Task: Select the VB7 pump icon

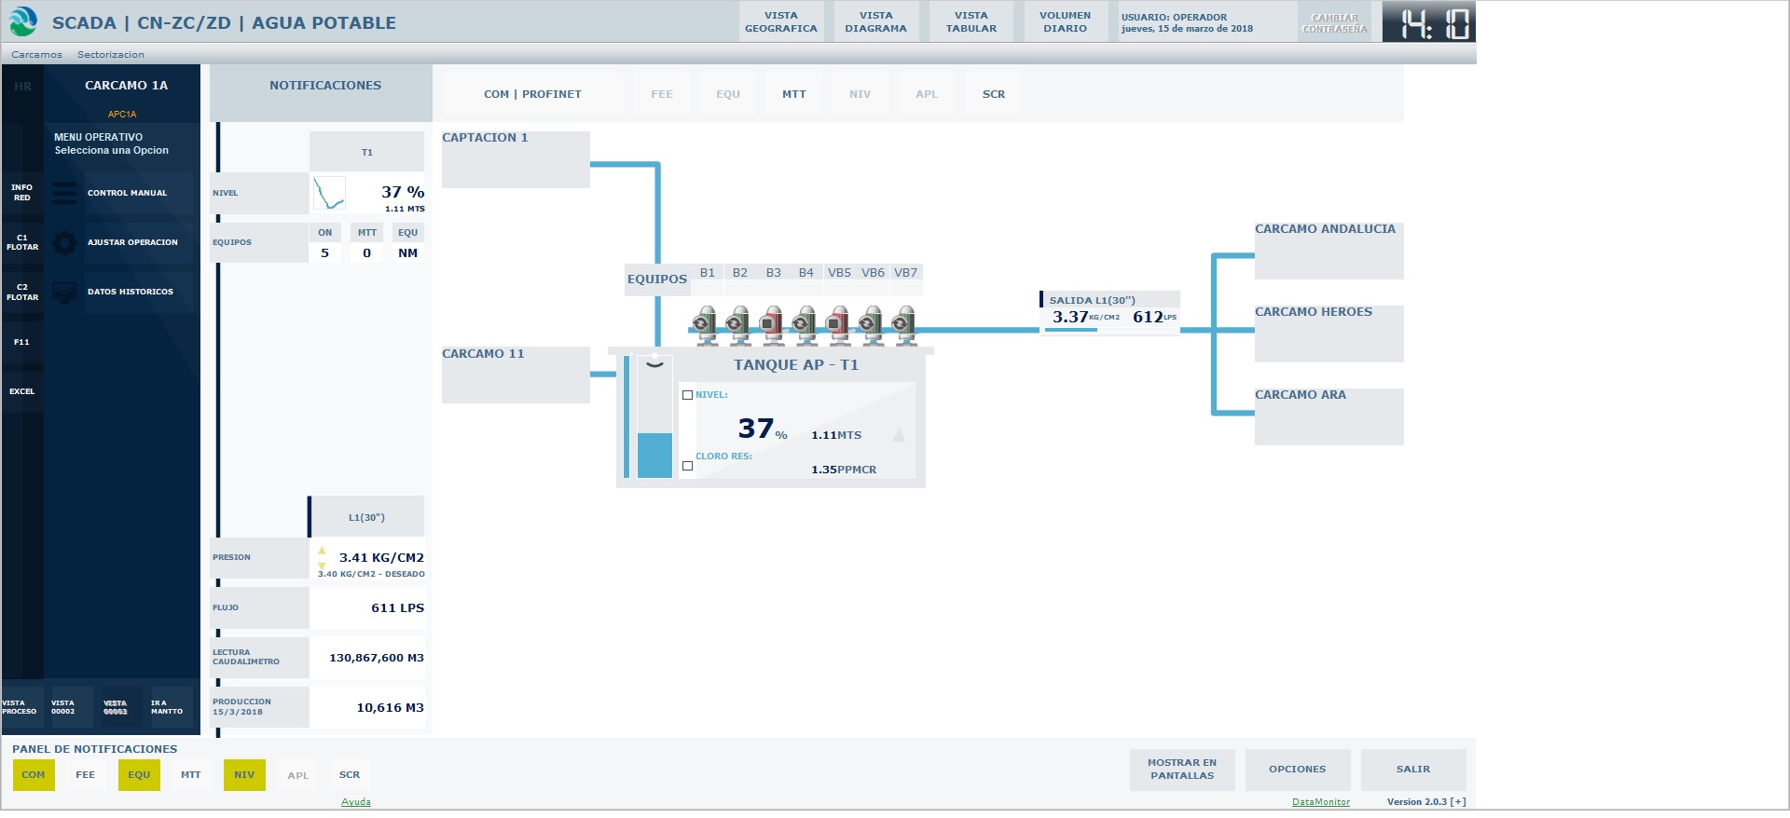Action: click(x=902, y=322)
